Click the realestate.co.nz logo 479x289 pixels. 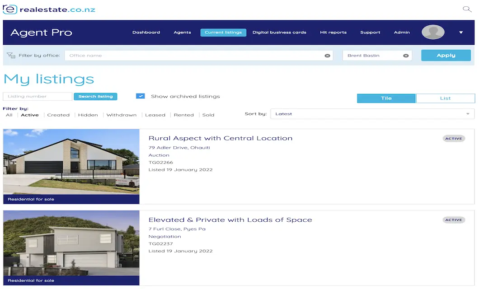49,9
